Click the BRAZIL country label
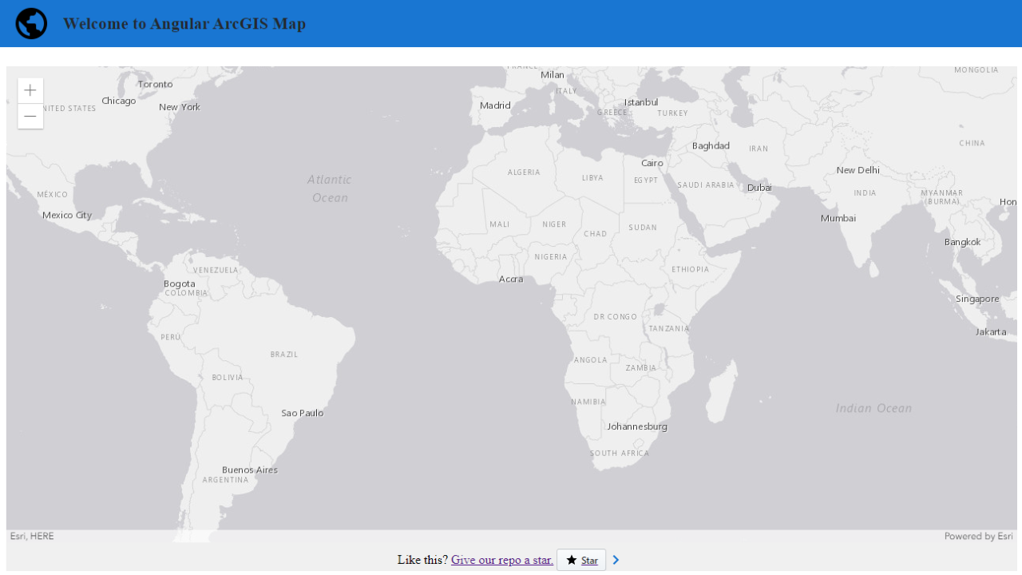Image resolution: width=1022 pixels, height=575 pixels. [284, 355]
